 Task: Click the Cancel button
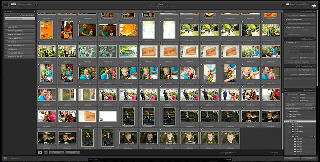[308, 158]
